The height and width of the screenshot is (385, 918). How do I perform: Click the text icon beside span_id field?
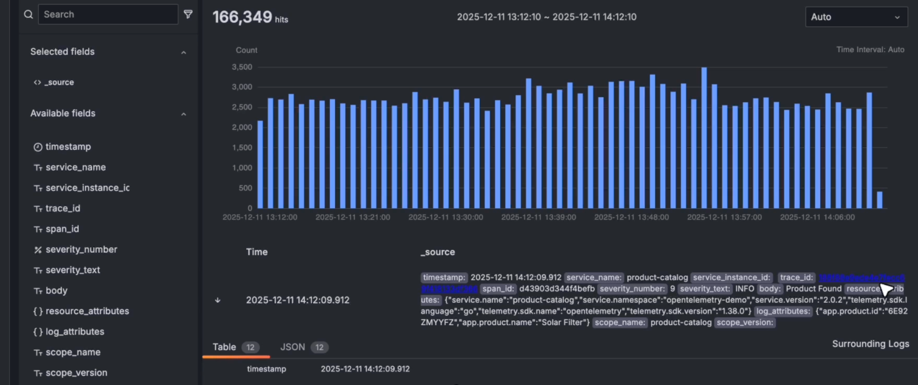(38, 229)
